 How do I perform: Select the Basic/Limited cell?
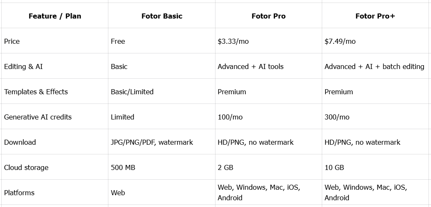point(132,92)
